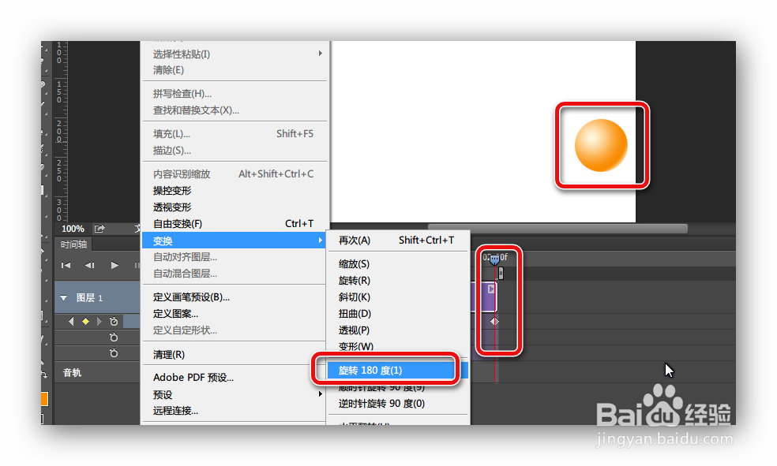Go to the previous keyframe arrow

(71, 322)
